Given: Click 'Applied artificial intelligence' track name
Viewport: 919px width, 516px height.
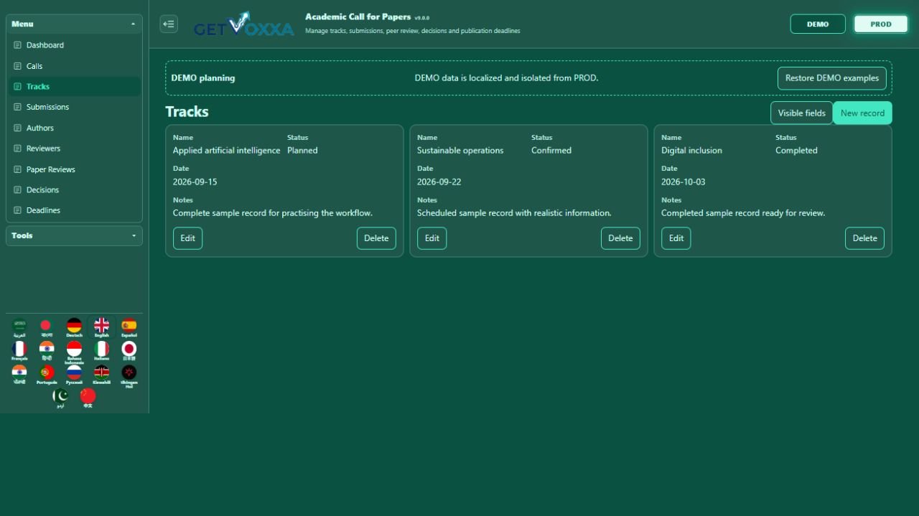Looking at the screenshot, I should point(227,151).
